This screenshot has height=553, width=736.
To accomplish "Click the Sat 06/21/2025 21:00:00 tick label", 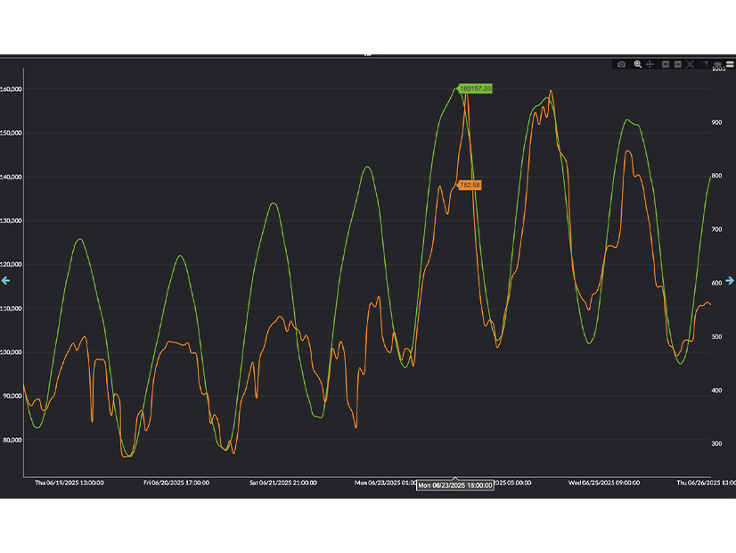I will point(283,483).
